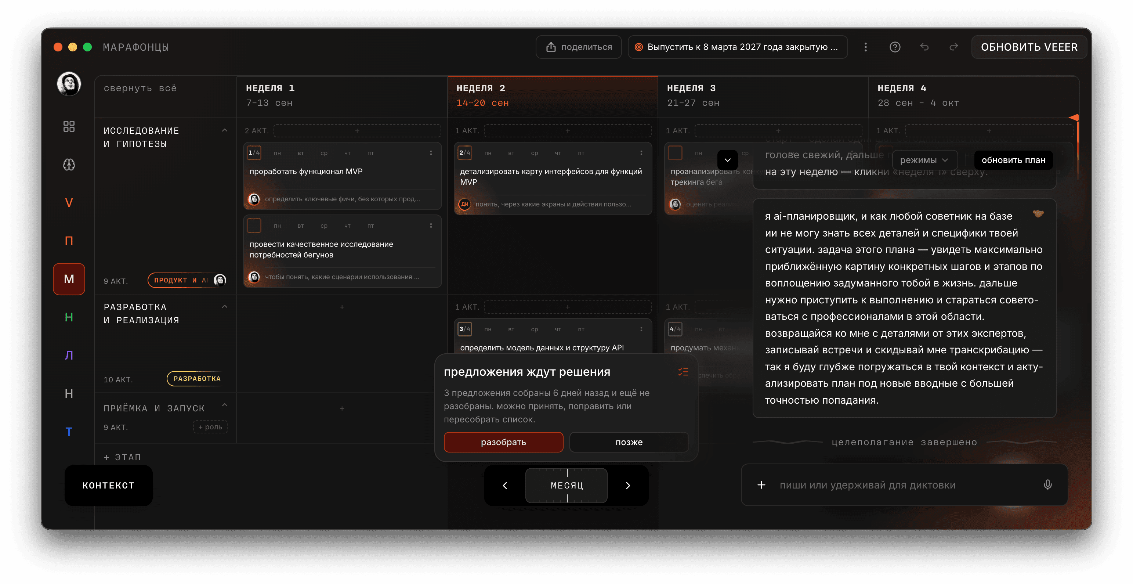This screenshot has width=1133, height=584.
Task: Toggle checkbox on 'провести качественное исследование' card
Action: click(x=254, y=225)
